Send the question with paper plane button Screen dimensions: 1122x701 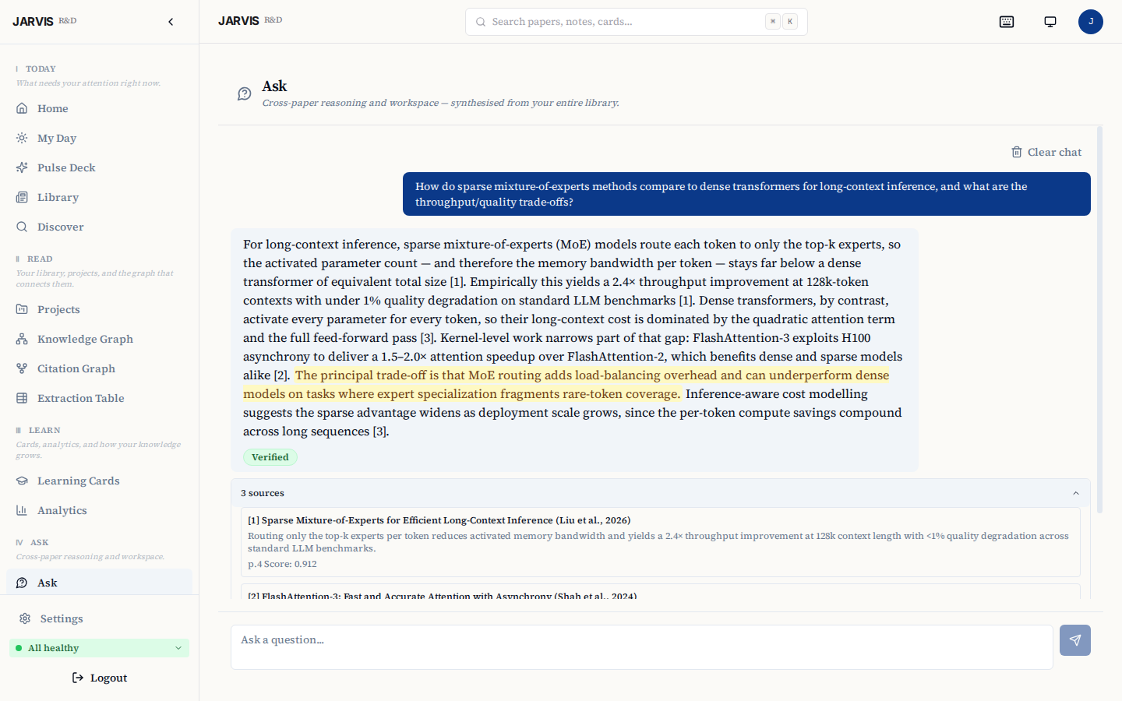1075,640
